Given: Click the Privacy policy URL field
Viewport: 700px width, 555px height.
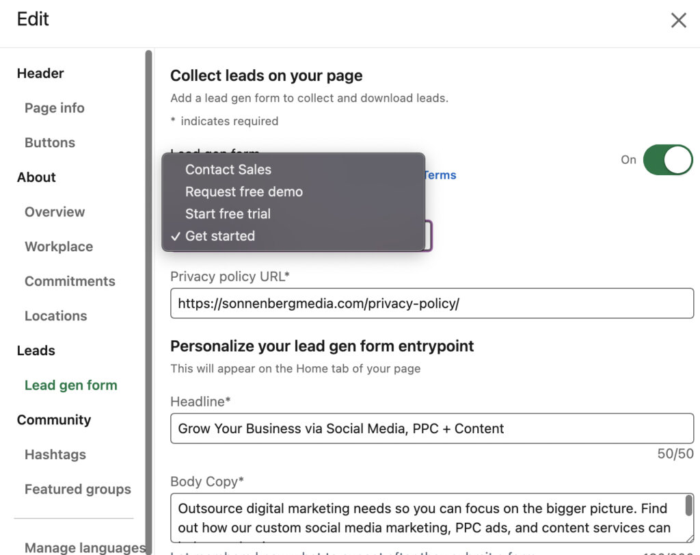Looking at the screenshot, I should point(432,303).
